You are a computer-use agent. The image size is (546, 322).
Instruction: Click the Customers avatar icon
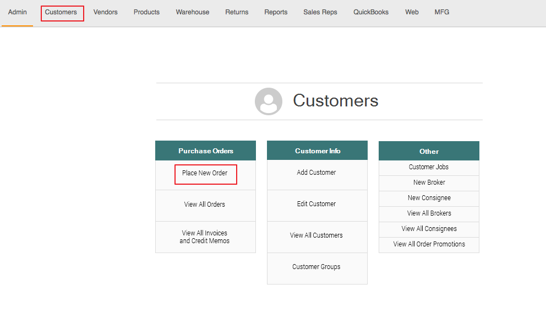(269, 101)
